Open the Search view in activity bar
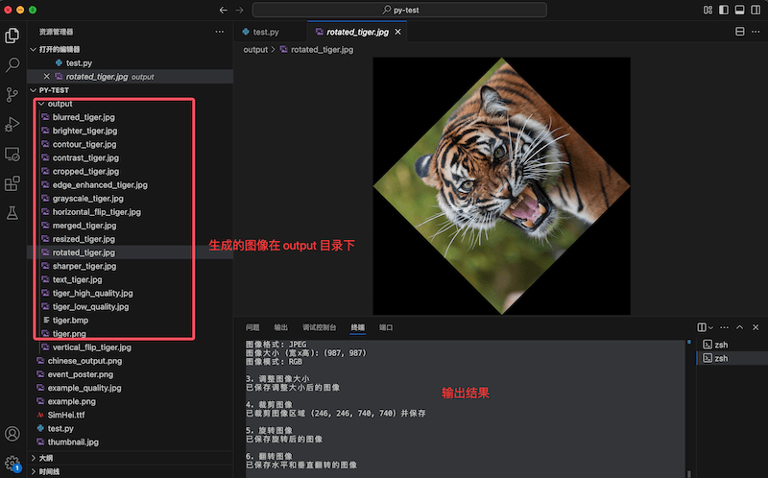Image resolution: width=768 pixels, height=478 pixels. click(12, 65)
